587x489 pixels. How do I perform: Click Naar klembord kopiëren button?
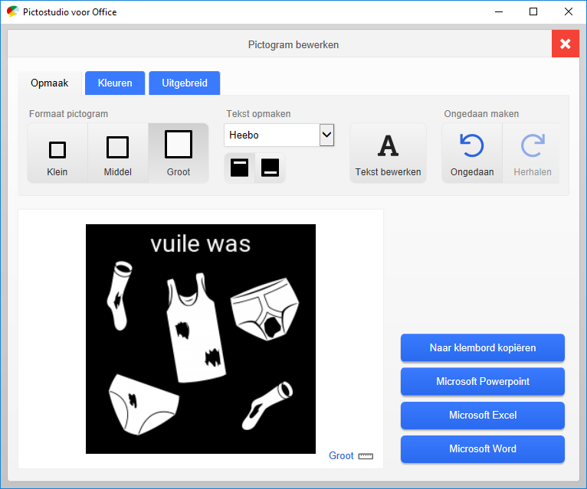point(483,347)
